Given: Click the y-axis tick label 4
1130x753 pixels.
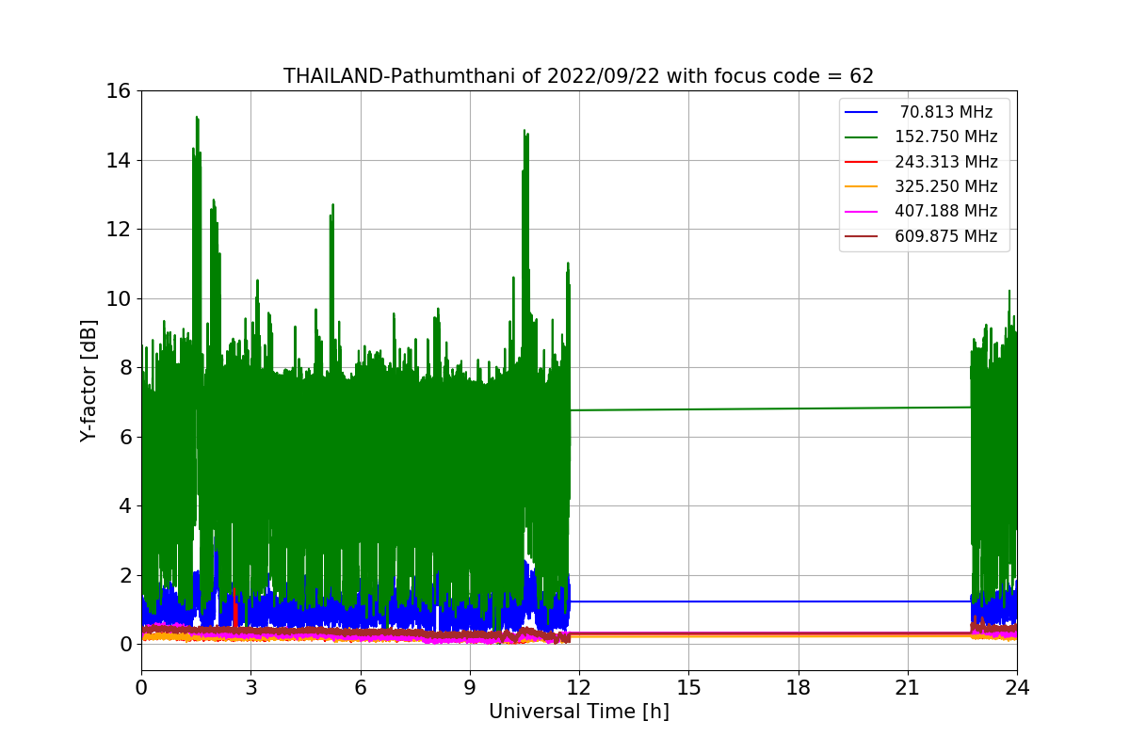Looking at the screenshot, I should 124,506.
